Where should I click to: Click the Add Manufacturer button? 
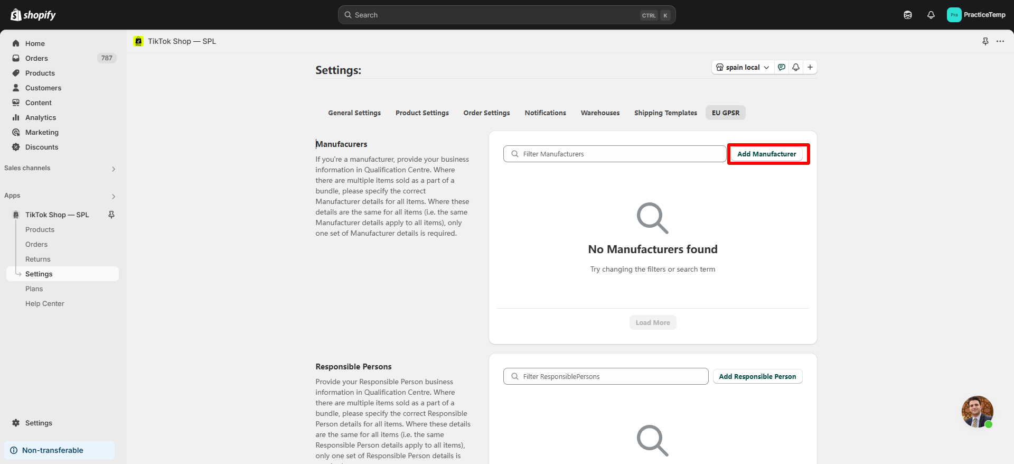(x=766, y=154)
